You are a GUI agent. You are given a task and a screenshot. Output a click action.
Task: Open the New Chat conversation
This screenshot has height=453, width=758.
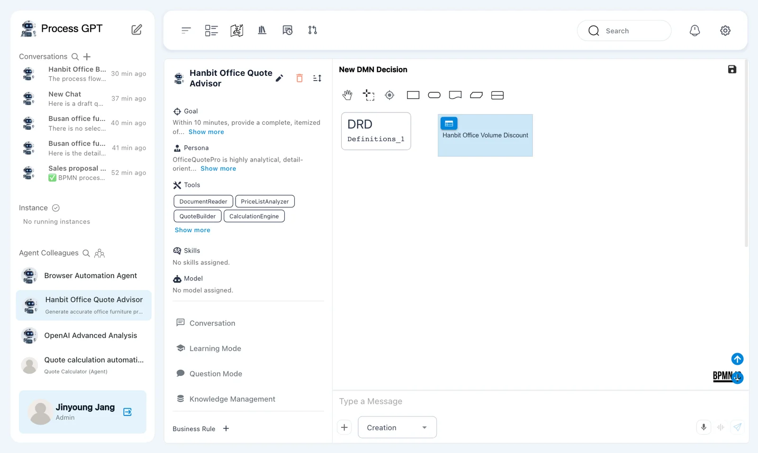tap(83, 99)
